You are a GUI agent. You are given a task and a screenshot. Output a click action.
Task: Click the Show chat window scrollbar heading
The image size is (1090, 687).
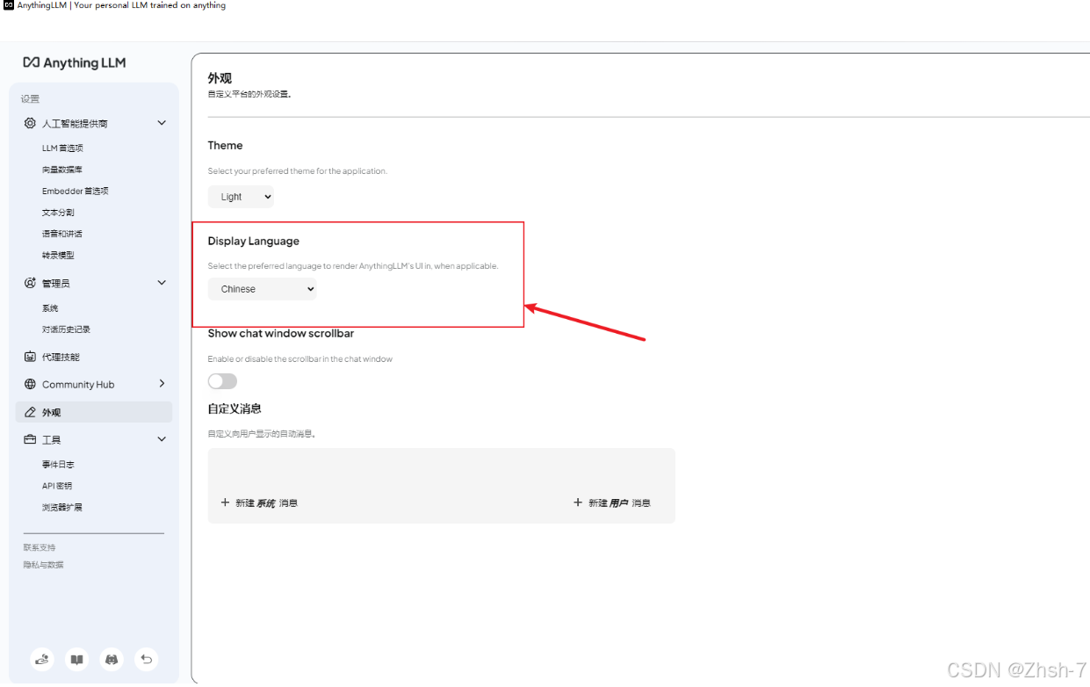click(x=281, y=333)
